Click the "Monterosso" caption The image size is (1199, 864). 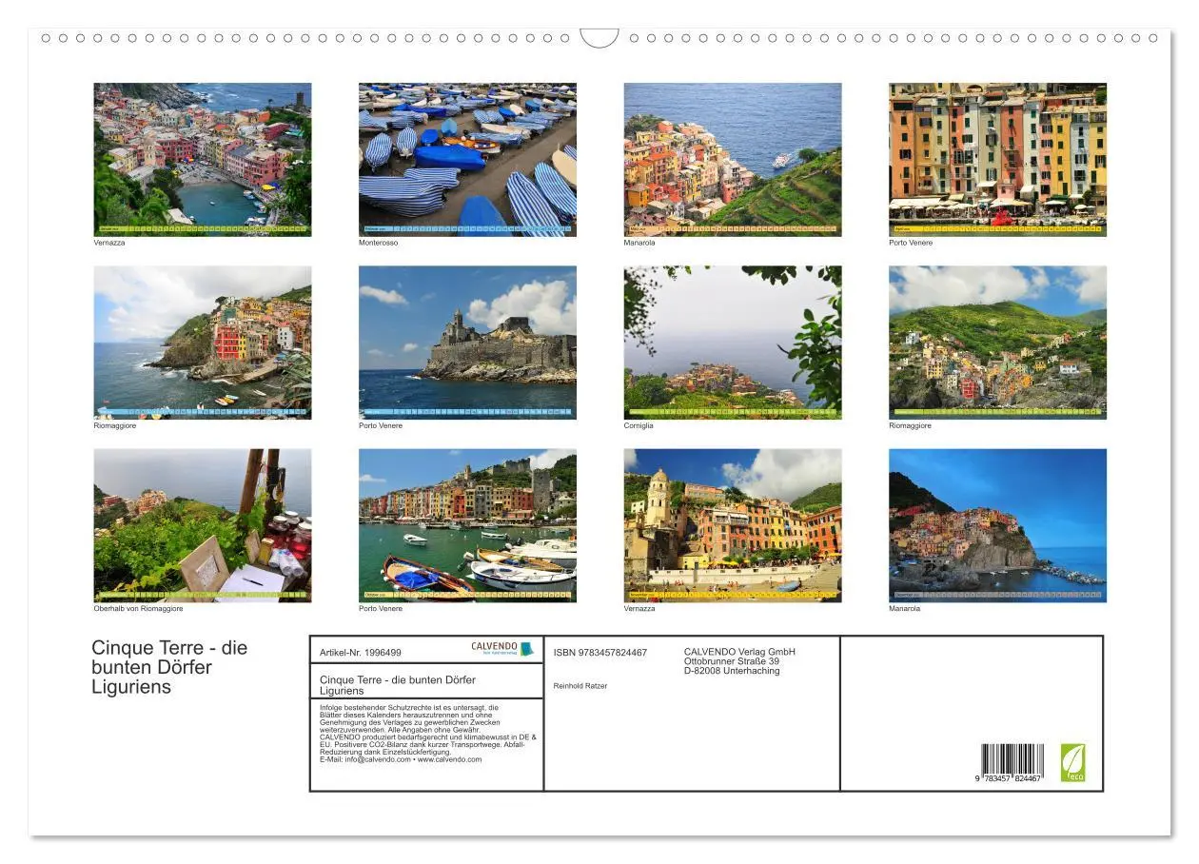click(379, 243)
